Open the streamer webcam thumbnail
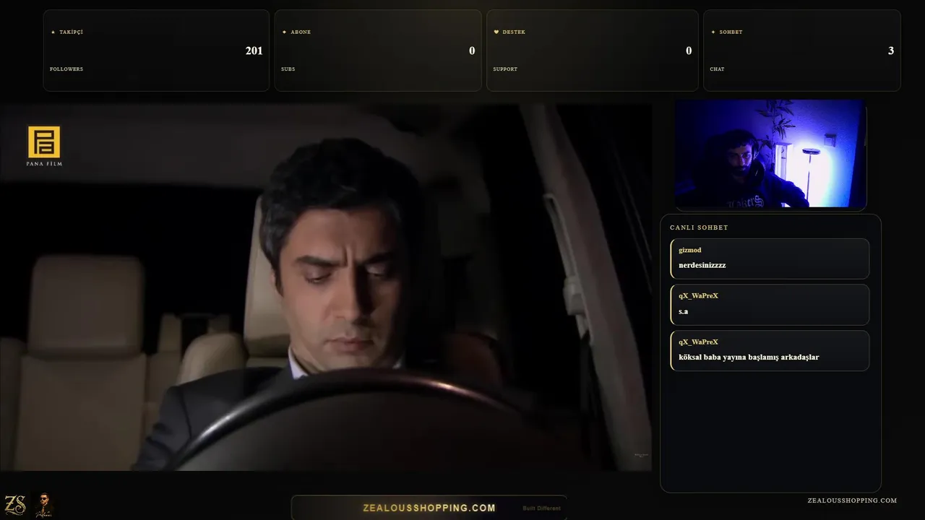 [x=770, y=154]
